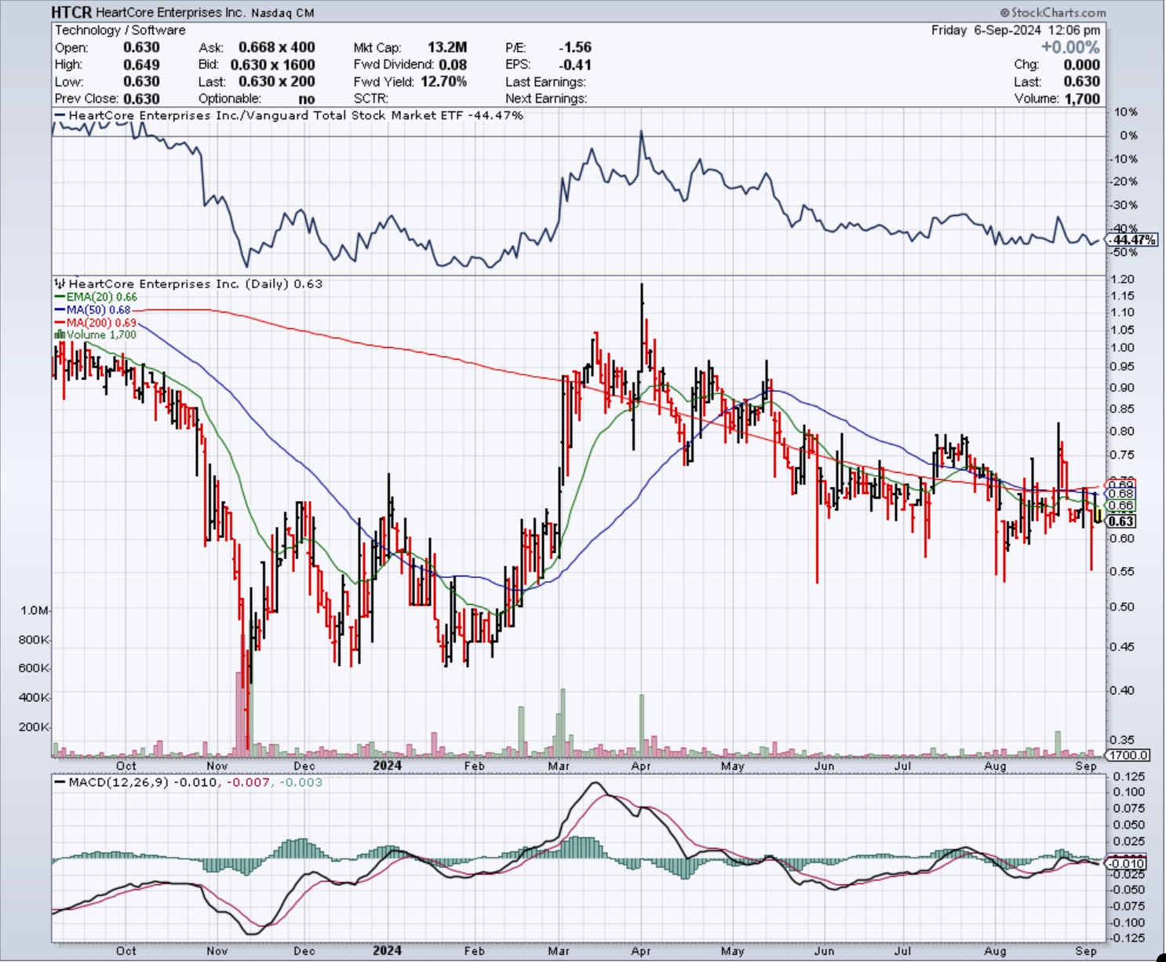The width and height of the screenshot is (1166, 962).
Task: Click the Next Earnings label
Action: [x=546, y=99]
